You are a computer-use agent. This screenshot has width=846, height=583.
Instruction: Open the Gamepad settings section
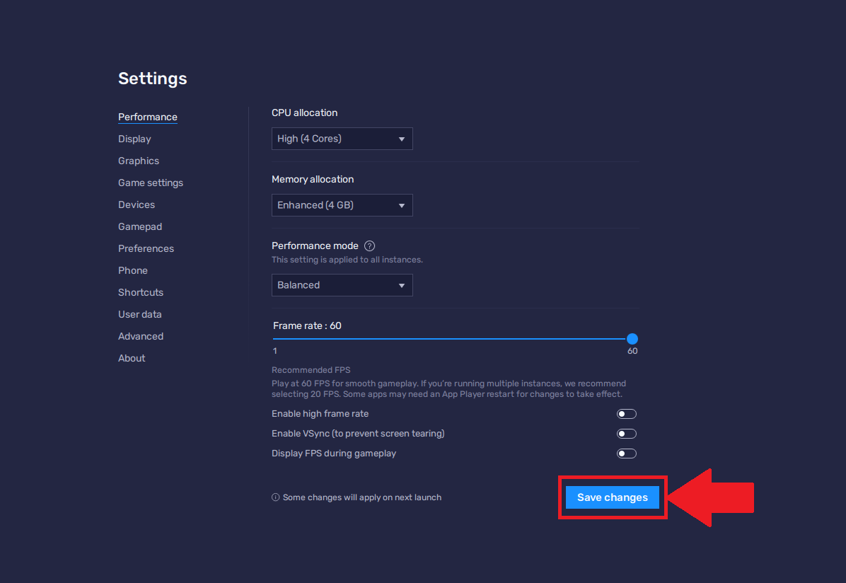(140, 226)
